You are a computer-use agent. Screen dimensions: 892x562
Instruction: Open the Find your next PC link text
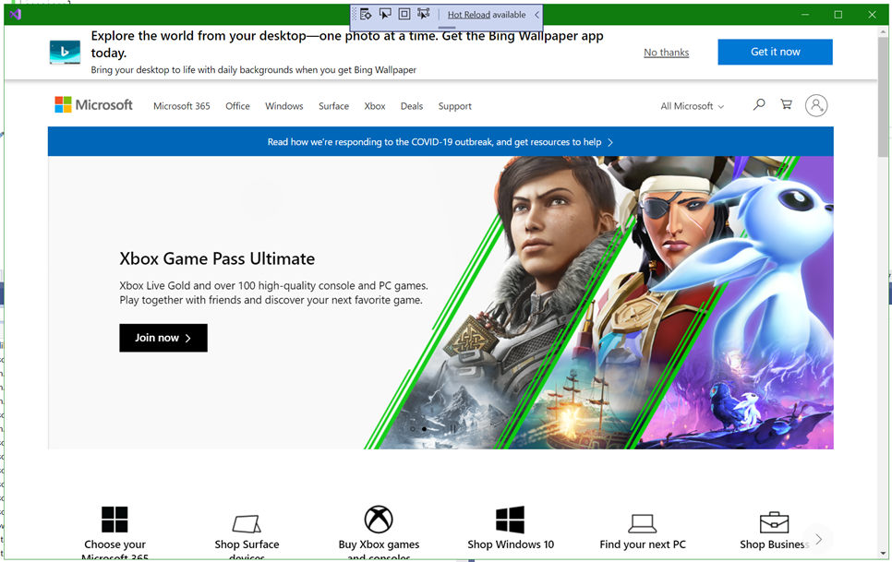[x=643, y=544]
